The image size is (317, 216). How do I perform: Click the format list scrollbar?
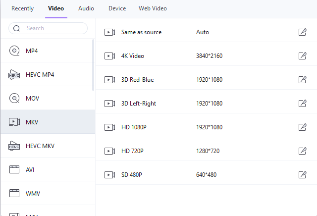click(94, 64)
